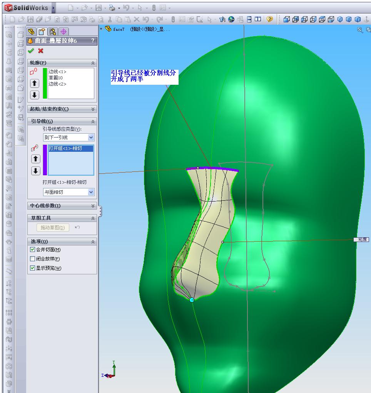Screen dimensions: 371x393
Task: Toggle the 合并切面(M) checkbox
Action: [x=32, y=250]
